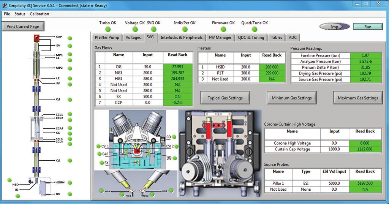The height and width of the screenshot is (204, 389).
Task: Edit the DG gas flow input 30.0
Action: tap(148, 67)
